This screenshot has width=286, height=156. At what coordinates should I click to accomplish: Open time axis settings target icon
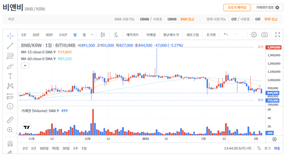pos(274,139)
